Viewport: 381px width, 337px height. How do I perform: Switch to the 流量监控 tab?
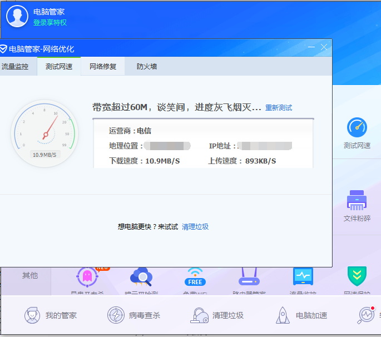tap(15, 67)
